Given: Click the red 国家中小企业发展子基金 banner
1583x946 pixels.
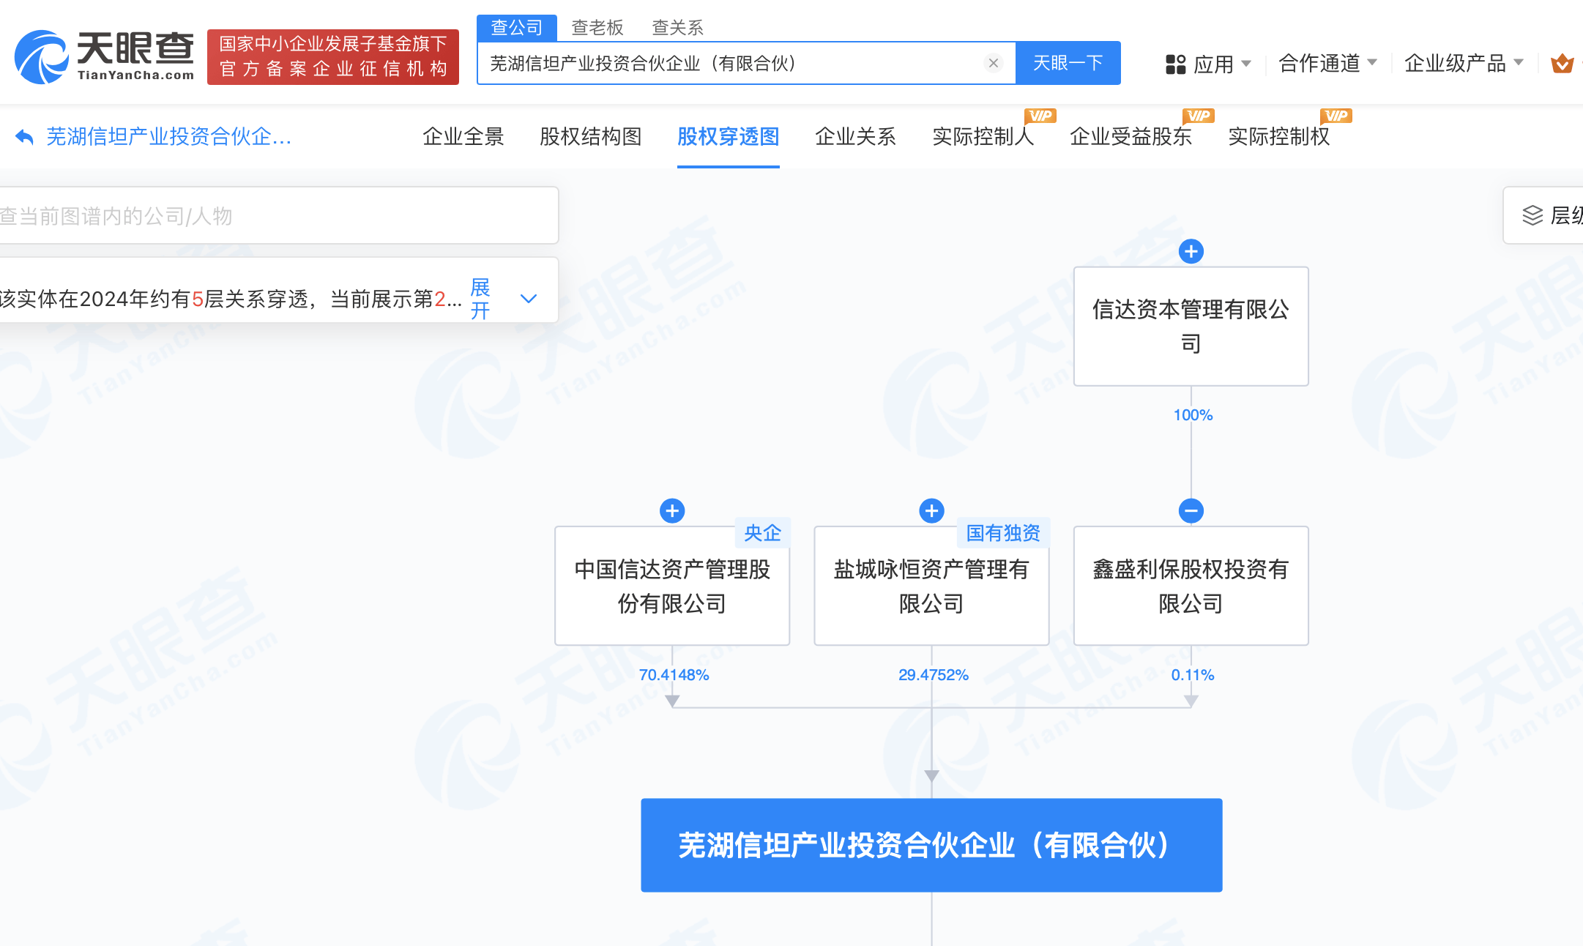Looking at the screenshot, I should click(x=333, y=57).
